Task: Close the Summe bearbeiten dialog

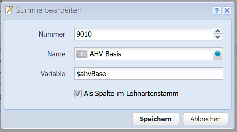Action: (x=227, y=11)
